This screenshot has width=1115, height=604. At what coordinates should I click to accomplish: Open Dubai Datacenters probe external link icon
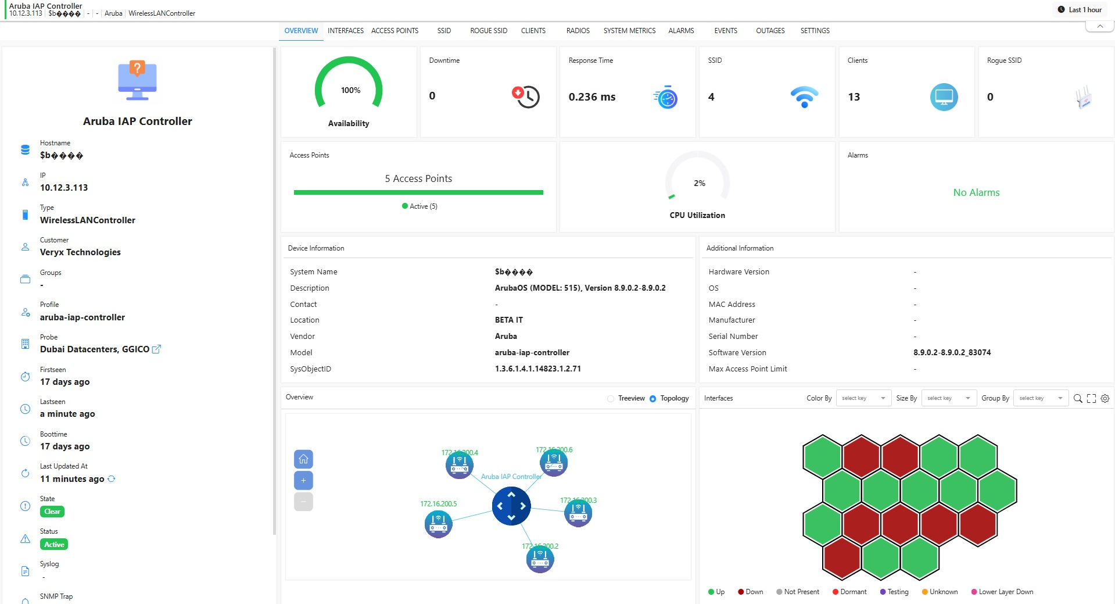tap(156, 349)
